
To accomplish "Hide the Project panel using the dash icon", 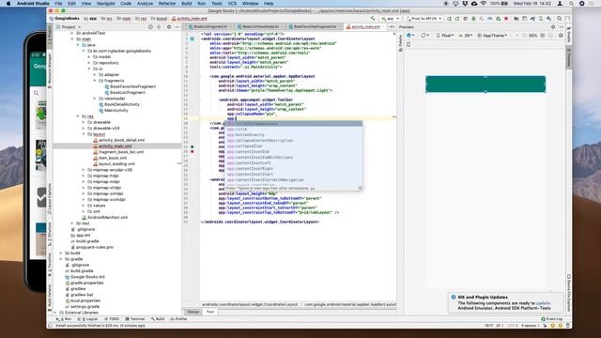I will click(177, 27).
